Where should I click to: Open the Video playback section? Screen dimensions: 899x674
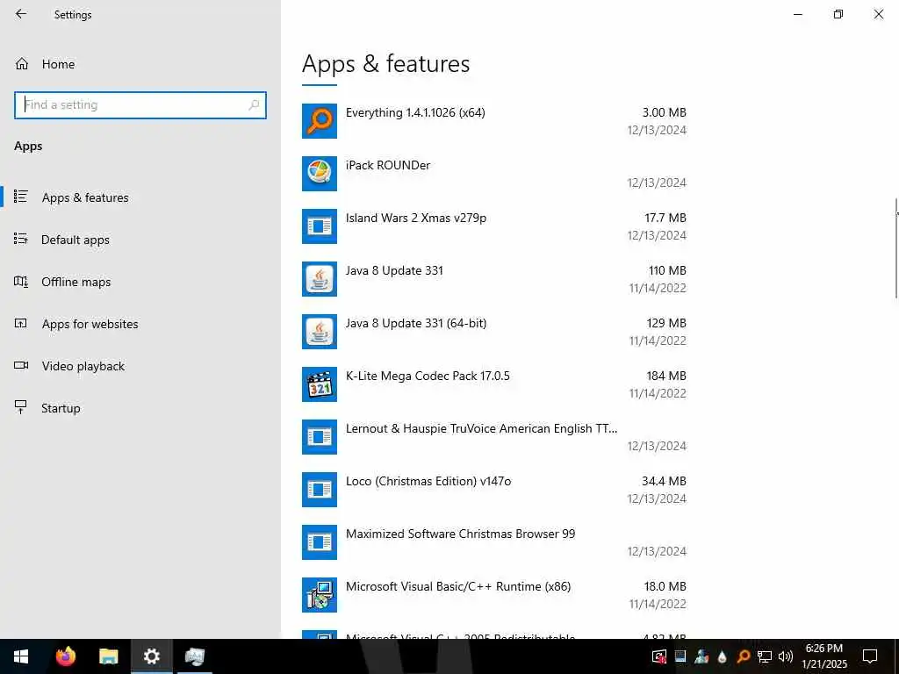140,366
